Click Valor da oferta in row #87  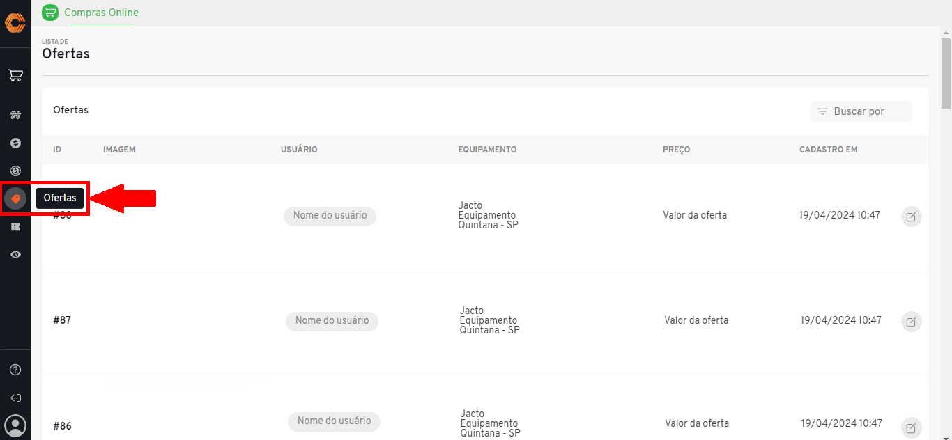pos(696,320)
